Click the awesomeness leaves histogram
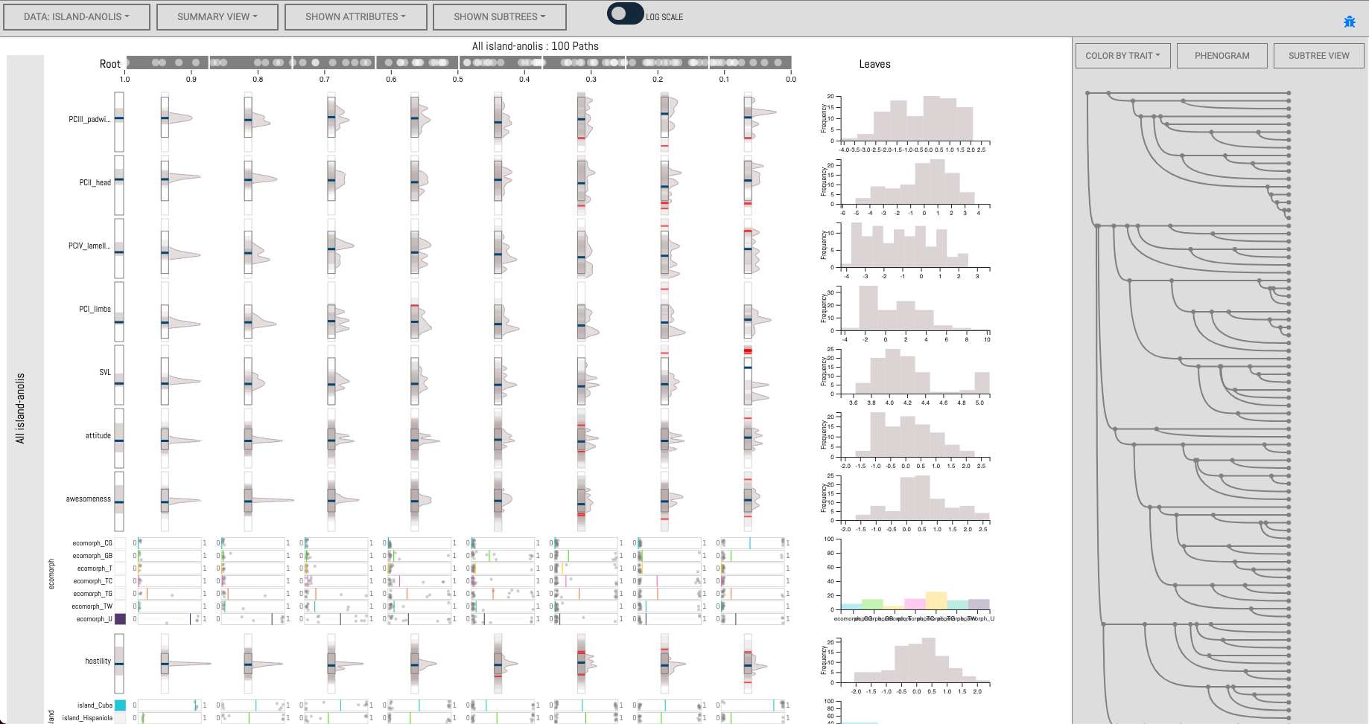 click(x=907, y=502)
